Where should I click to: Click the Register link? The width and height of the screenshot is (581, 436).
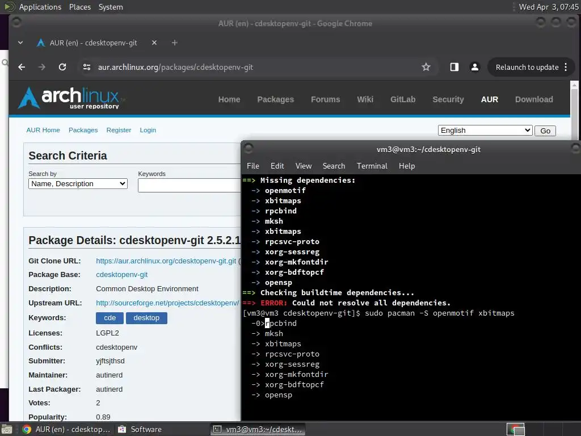tap(119, 130)
